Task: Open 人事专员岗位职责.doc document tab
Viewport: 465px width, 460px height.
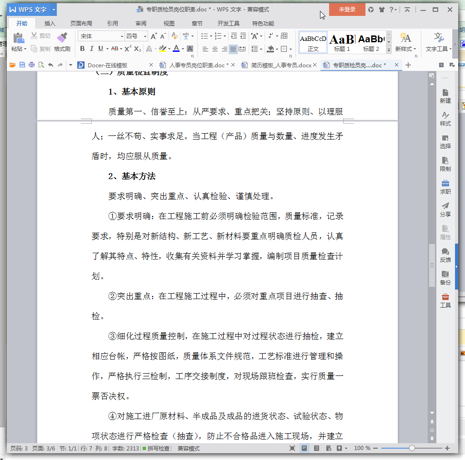Action: pyautogui.click(x=196, y=65)
